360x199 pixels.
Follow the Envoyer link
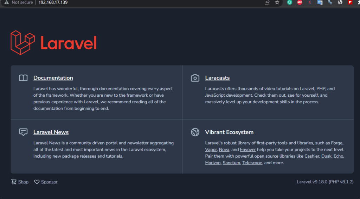(x=248, y=150)
